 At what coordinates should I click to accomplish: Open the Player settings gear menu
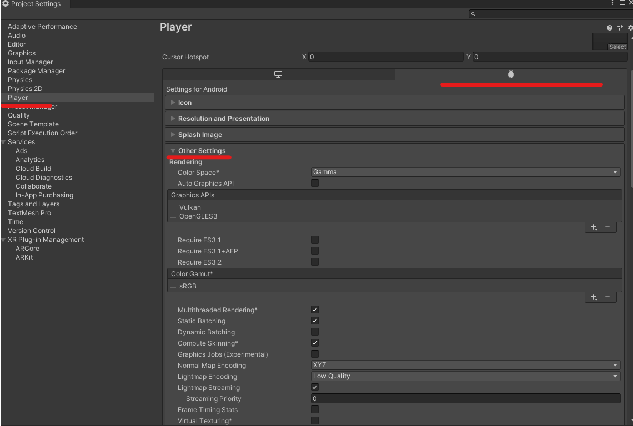click(x=630, y=28)
